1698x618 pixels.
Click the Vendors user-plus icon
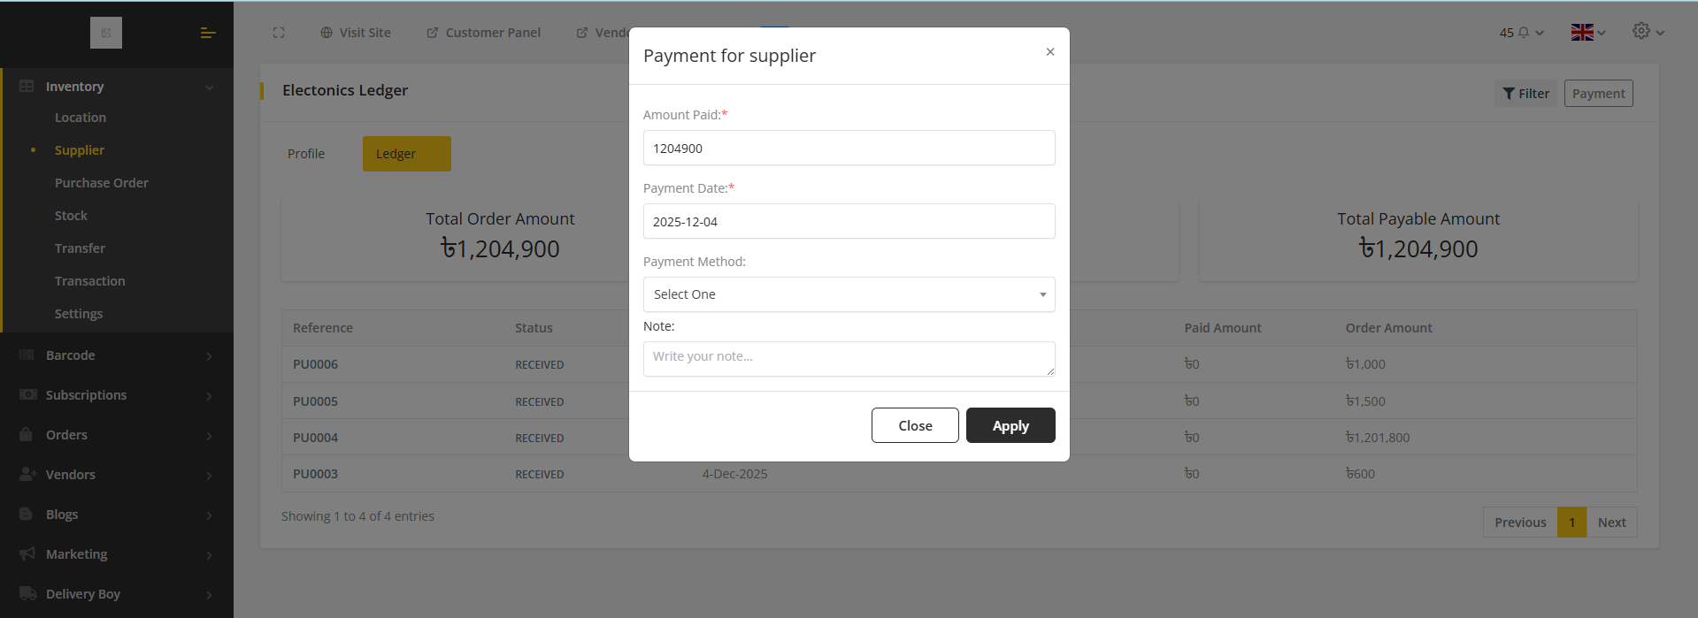click(27, 475)
